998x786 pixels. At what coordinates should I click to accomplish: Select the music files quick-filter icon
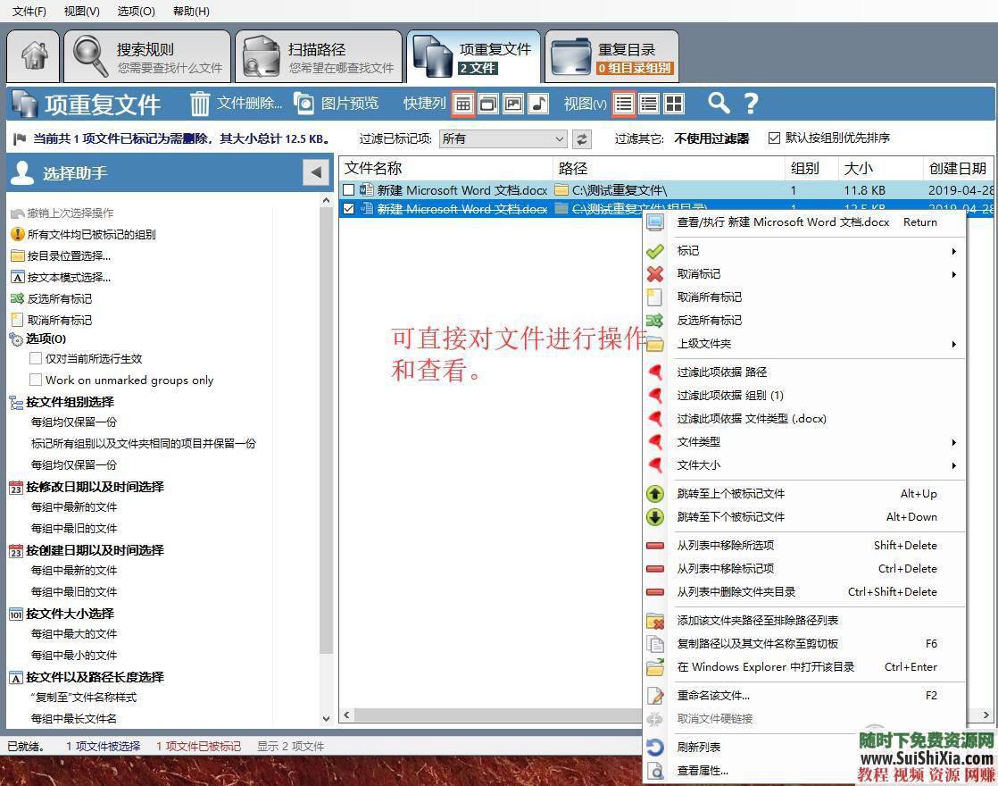pos(537,104)
